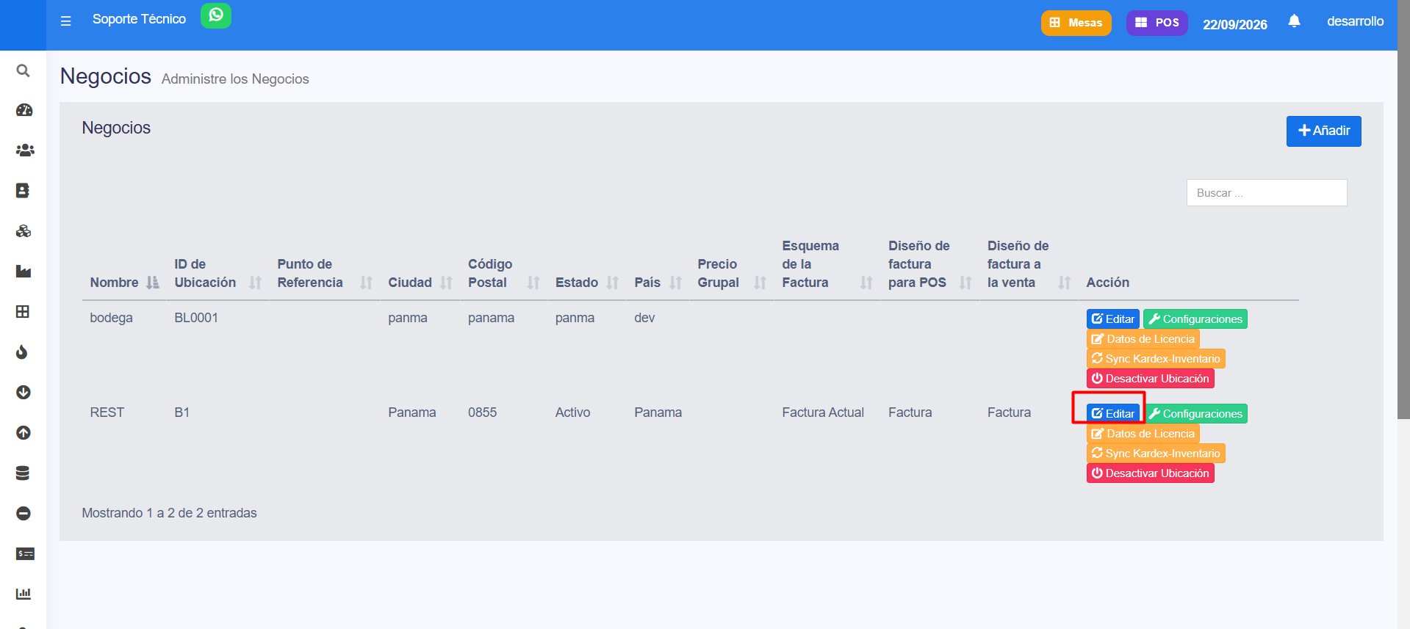Click the Mesas button
This screenshot has width=1410, height=629.
1076,23
